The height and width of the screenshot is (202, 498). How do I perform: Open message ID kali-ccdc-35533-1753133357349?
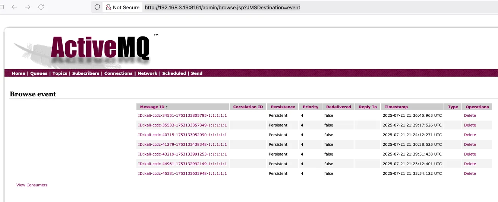[182, 125]
